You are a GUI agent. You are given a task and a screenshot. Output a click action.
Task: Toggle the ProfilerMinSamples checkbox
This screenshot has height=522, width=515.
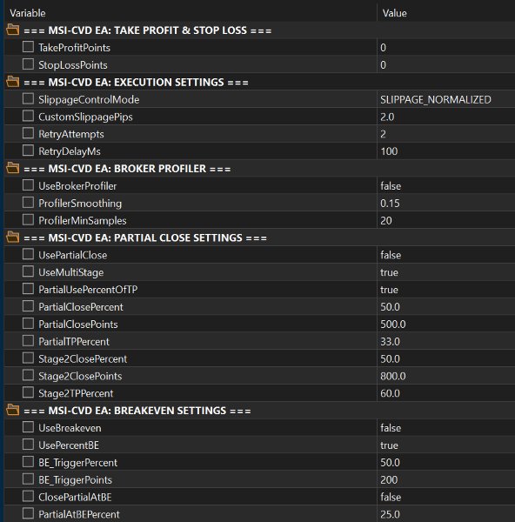pos(28,220)
